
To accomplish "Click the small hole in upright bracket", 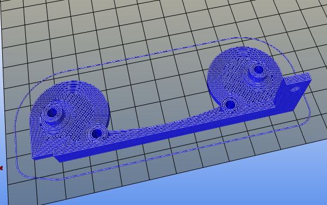I will [x=295, y=89].
